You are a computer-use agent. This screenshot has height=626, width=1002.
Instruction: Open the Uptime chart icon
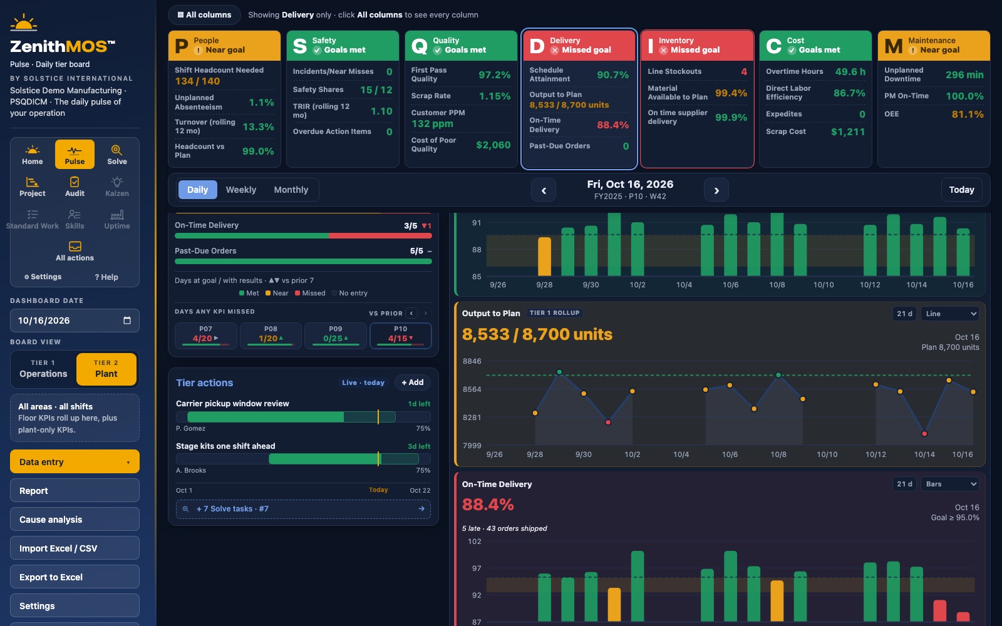(x=117, y=219)
